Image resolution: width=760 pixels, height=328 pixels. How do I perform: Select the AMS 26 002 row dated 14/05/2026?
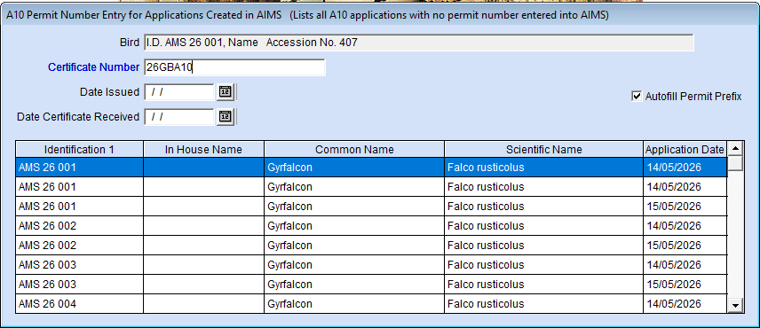[x=371, y=226]
